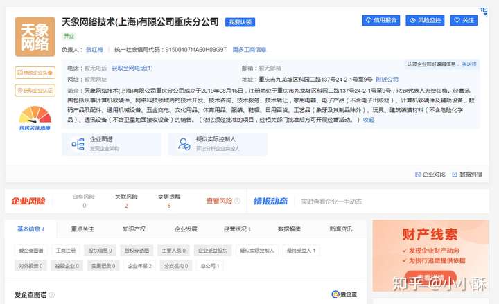Switch to the 数据解读 tab

(x=289, y=229)
